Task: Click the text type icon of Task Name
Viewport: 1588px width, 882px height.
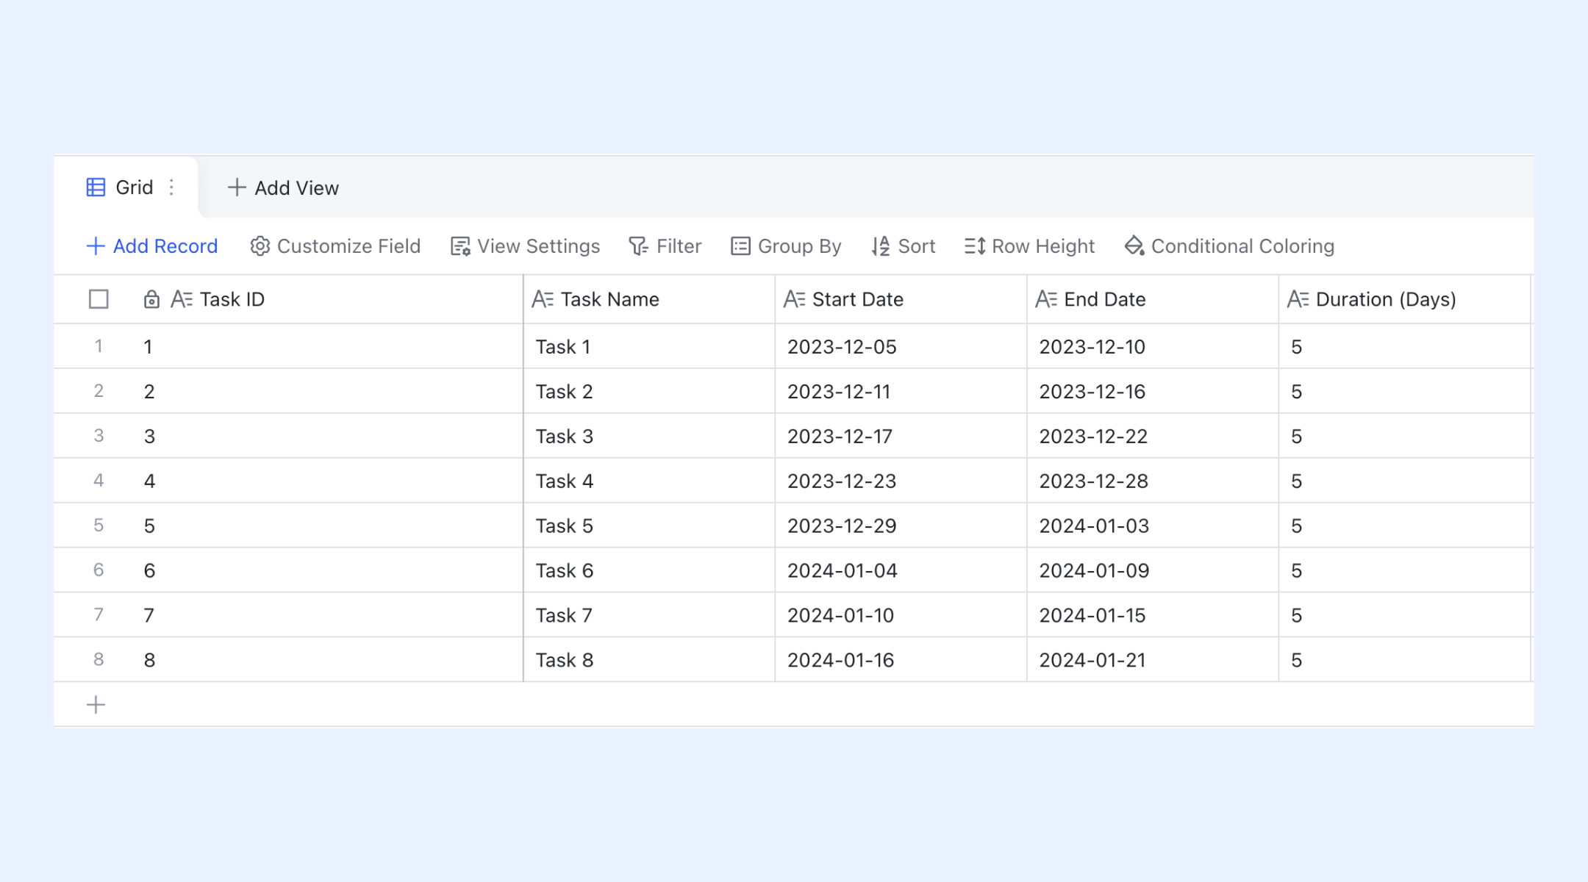Action: [x=543, y=299]
